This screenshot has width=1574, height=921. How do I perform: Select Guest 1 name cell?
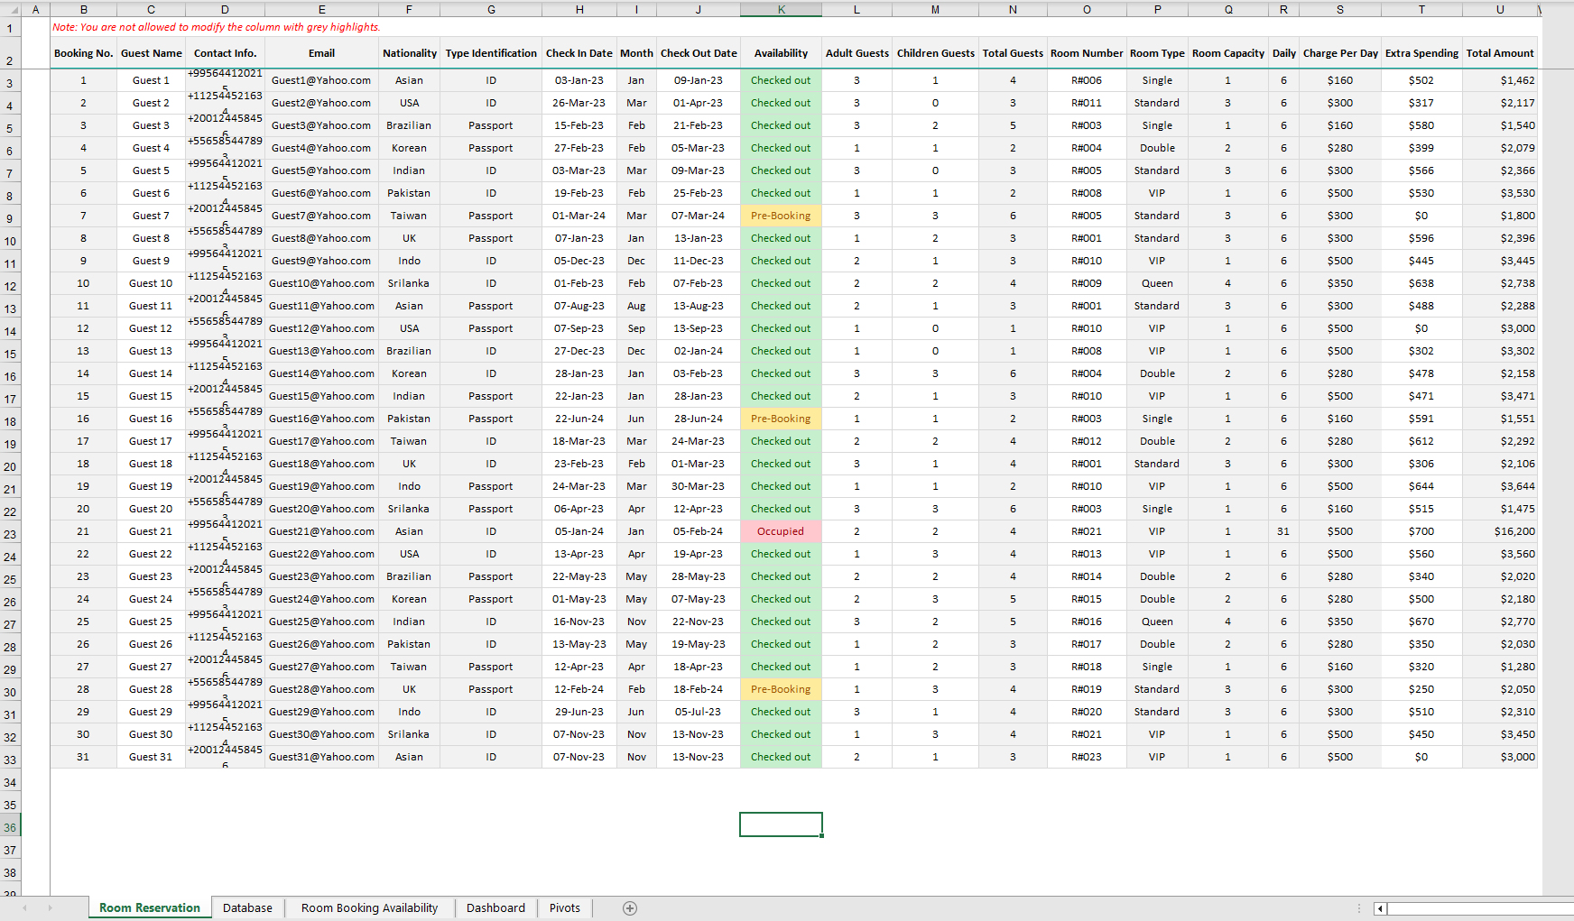click(151, 80)
